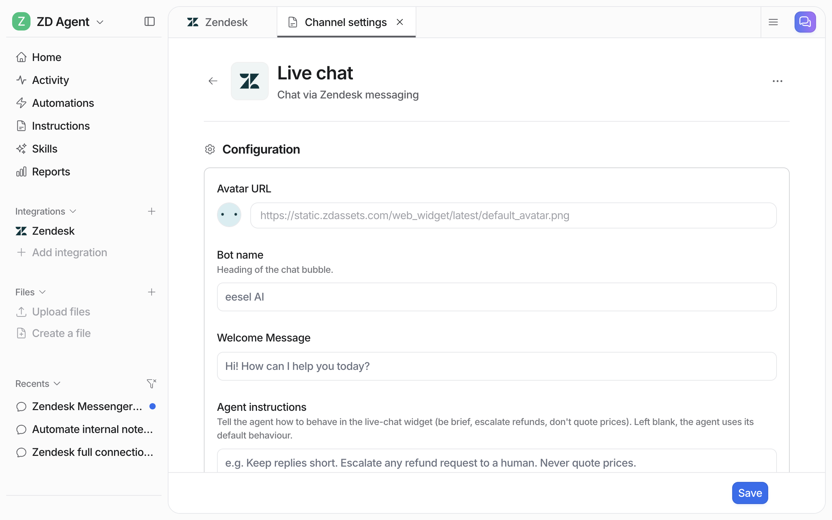Click the ZD Agent green logo
Screen dimensions: 832x520
21,21
